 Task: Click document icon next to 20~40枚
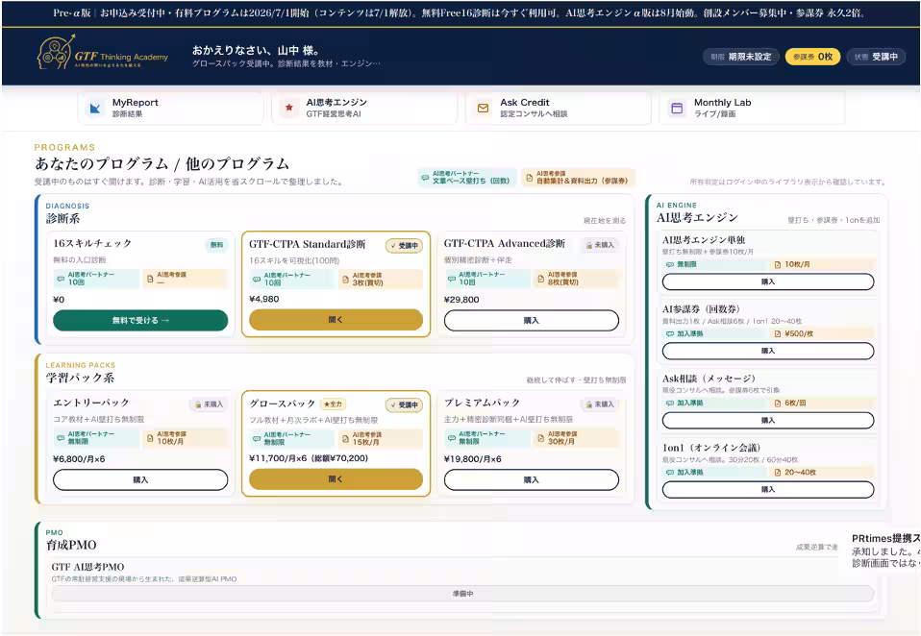(778, 473)
